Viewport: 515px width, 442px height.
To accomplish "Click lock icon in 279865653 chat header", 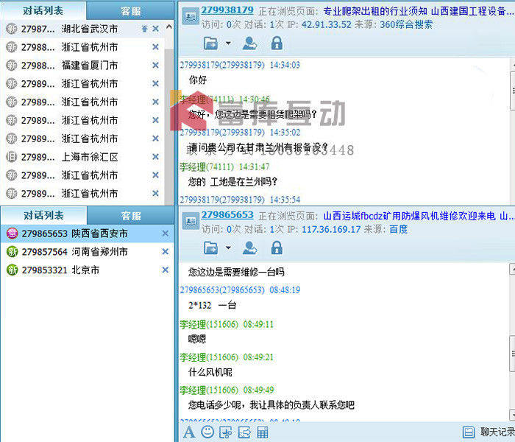I will coord(277,248).
